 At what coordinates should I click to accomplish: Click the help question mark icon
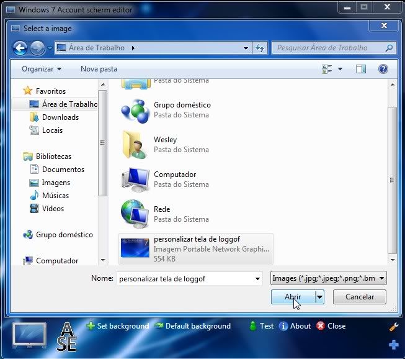click(383, 69)
